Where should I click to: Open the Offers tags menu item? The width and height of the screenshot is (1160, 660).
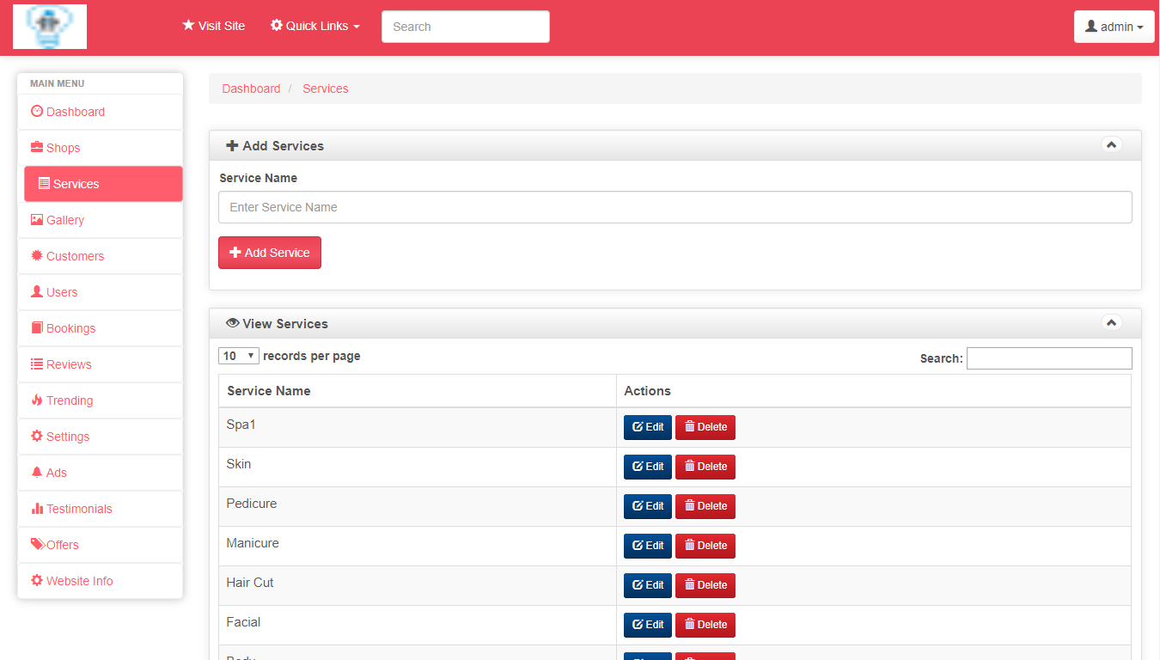[x=62, y=545]
